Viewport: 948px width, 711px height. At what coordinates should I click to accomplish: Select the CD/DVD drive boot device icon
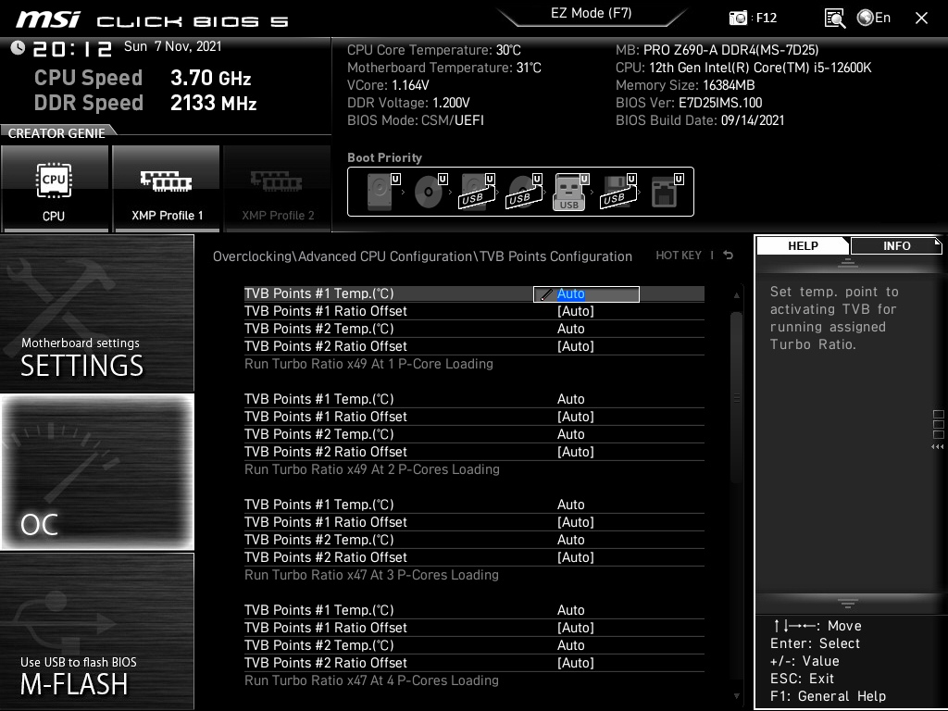(x=430, y=191)
